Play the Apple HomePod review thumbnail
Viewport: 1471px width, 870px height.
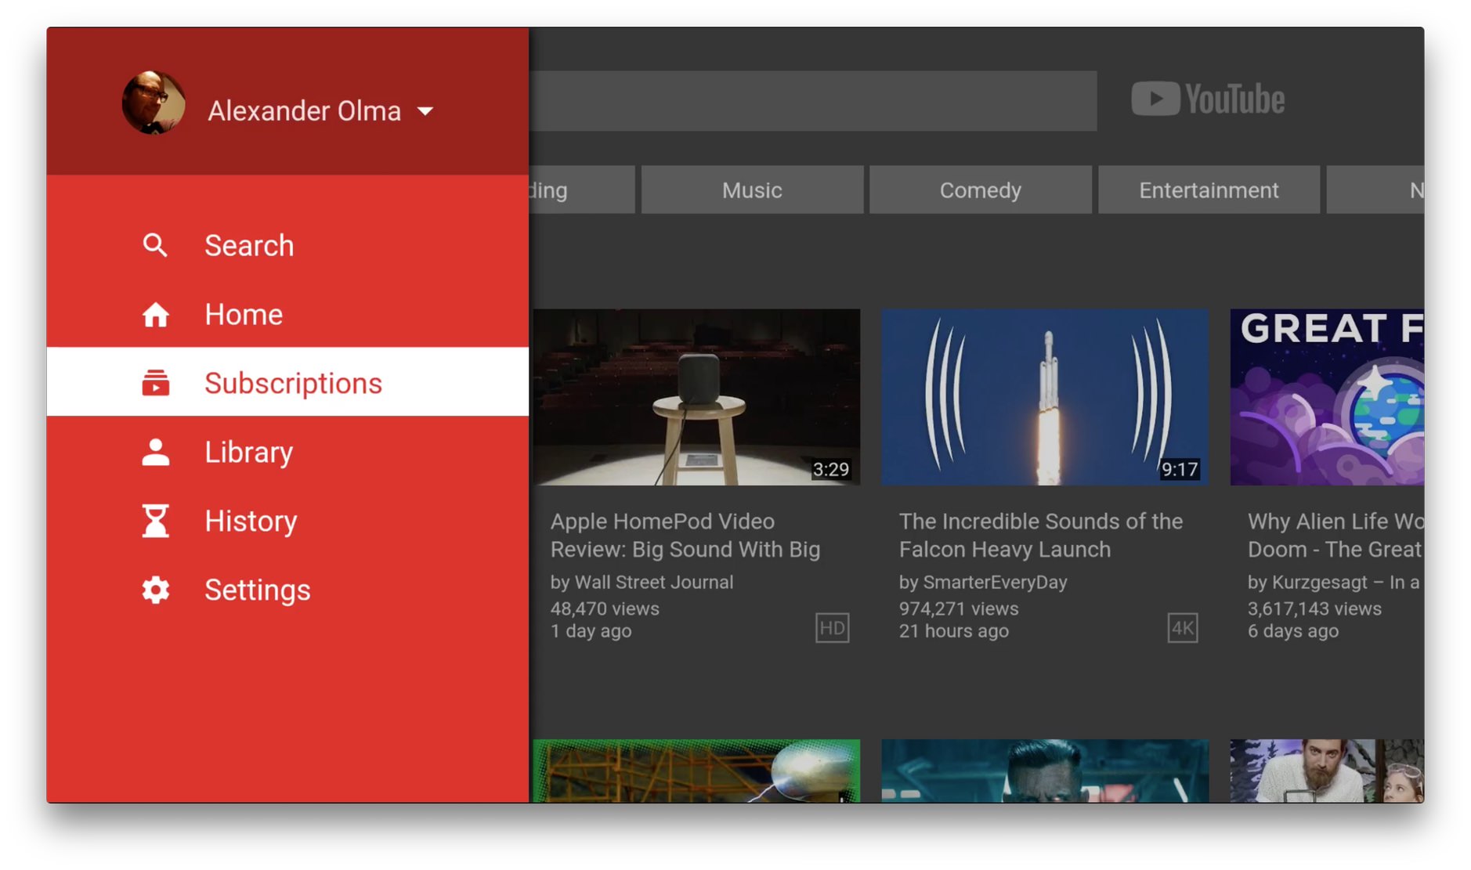click(x=696, y=397)
